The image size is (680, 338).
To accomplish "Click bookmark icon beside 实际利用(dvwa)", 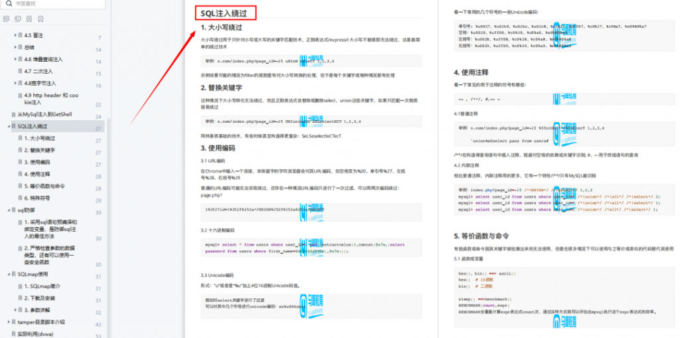I will (x=13, y=334).
